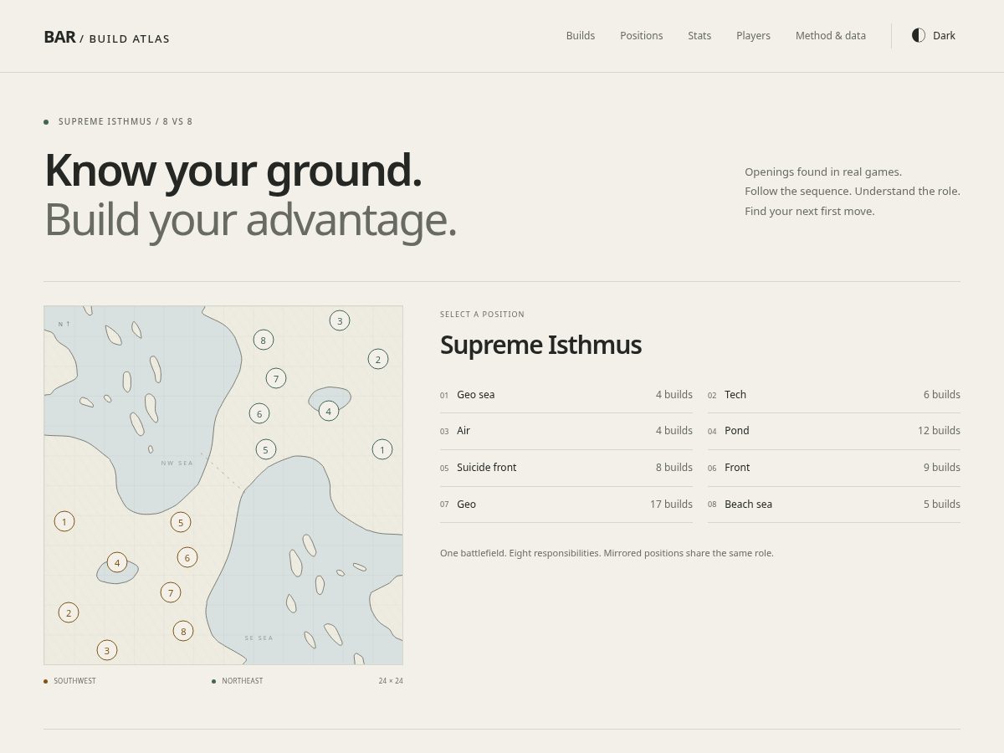Select northeast position marker 3 on map
This screenshot has width=1004, height=753.
339,320
